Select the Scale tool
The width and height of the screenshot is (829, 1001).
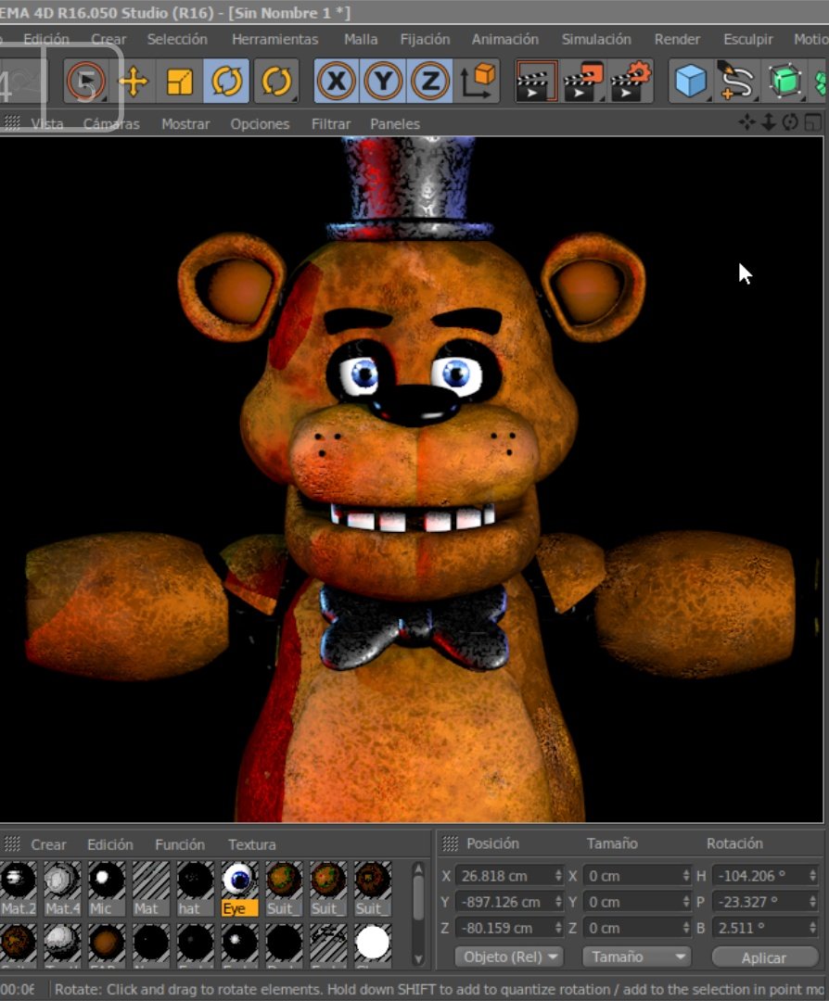[x=180, y=82]
